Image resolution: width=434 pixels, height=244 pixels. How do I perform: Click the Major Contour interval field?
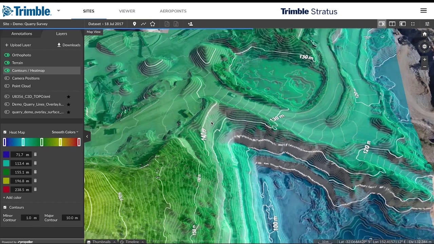[x=71, y=218]
